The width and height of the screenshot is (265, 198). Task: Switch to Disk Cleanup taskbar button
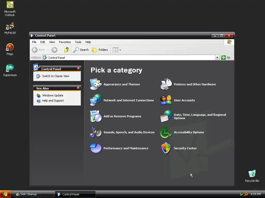click(34, 194)
